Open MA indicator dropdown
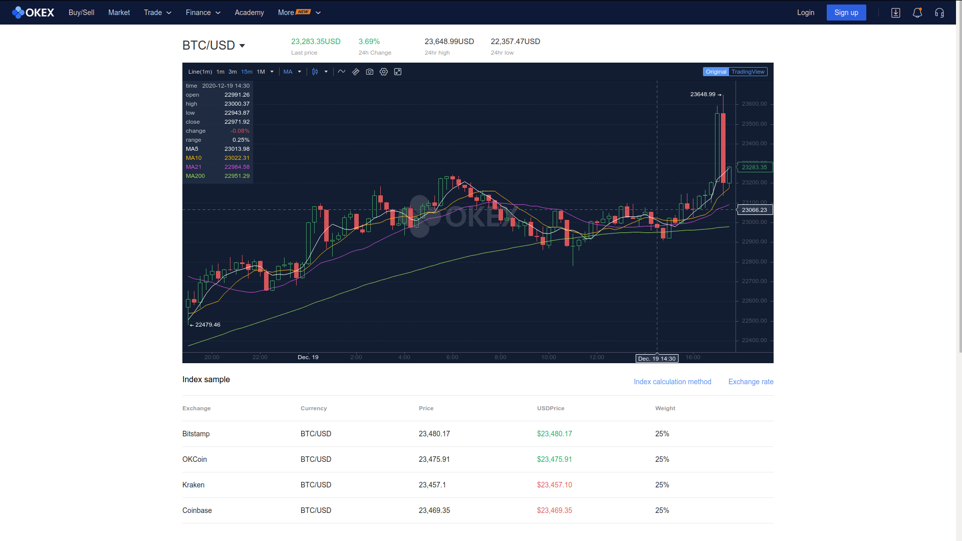 293,72
